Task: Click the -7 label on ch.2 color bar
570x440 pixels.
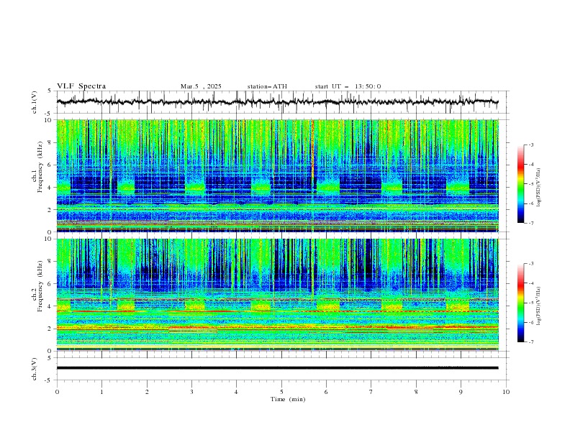Action: (531, 342)
